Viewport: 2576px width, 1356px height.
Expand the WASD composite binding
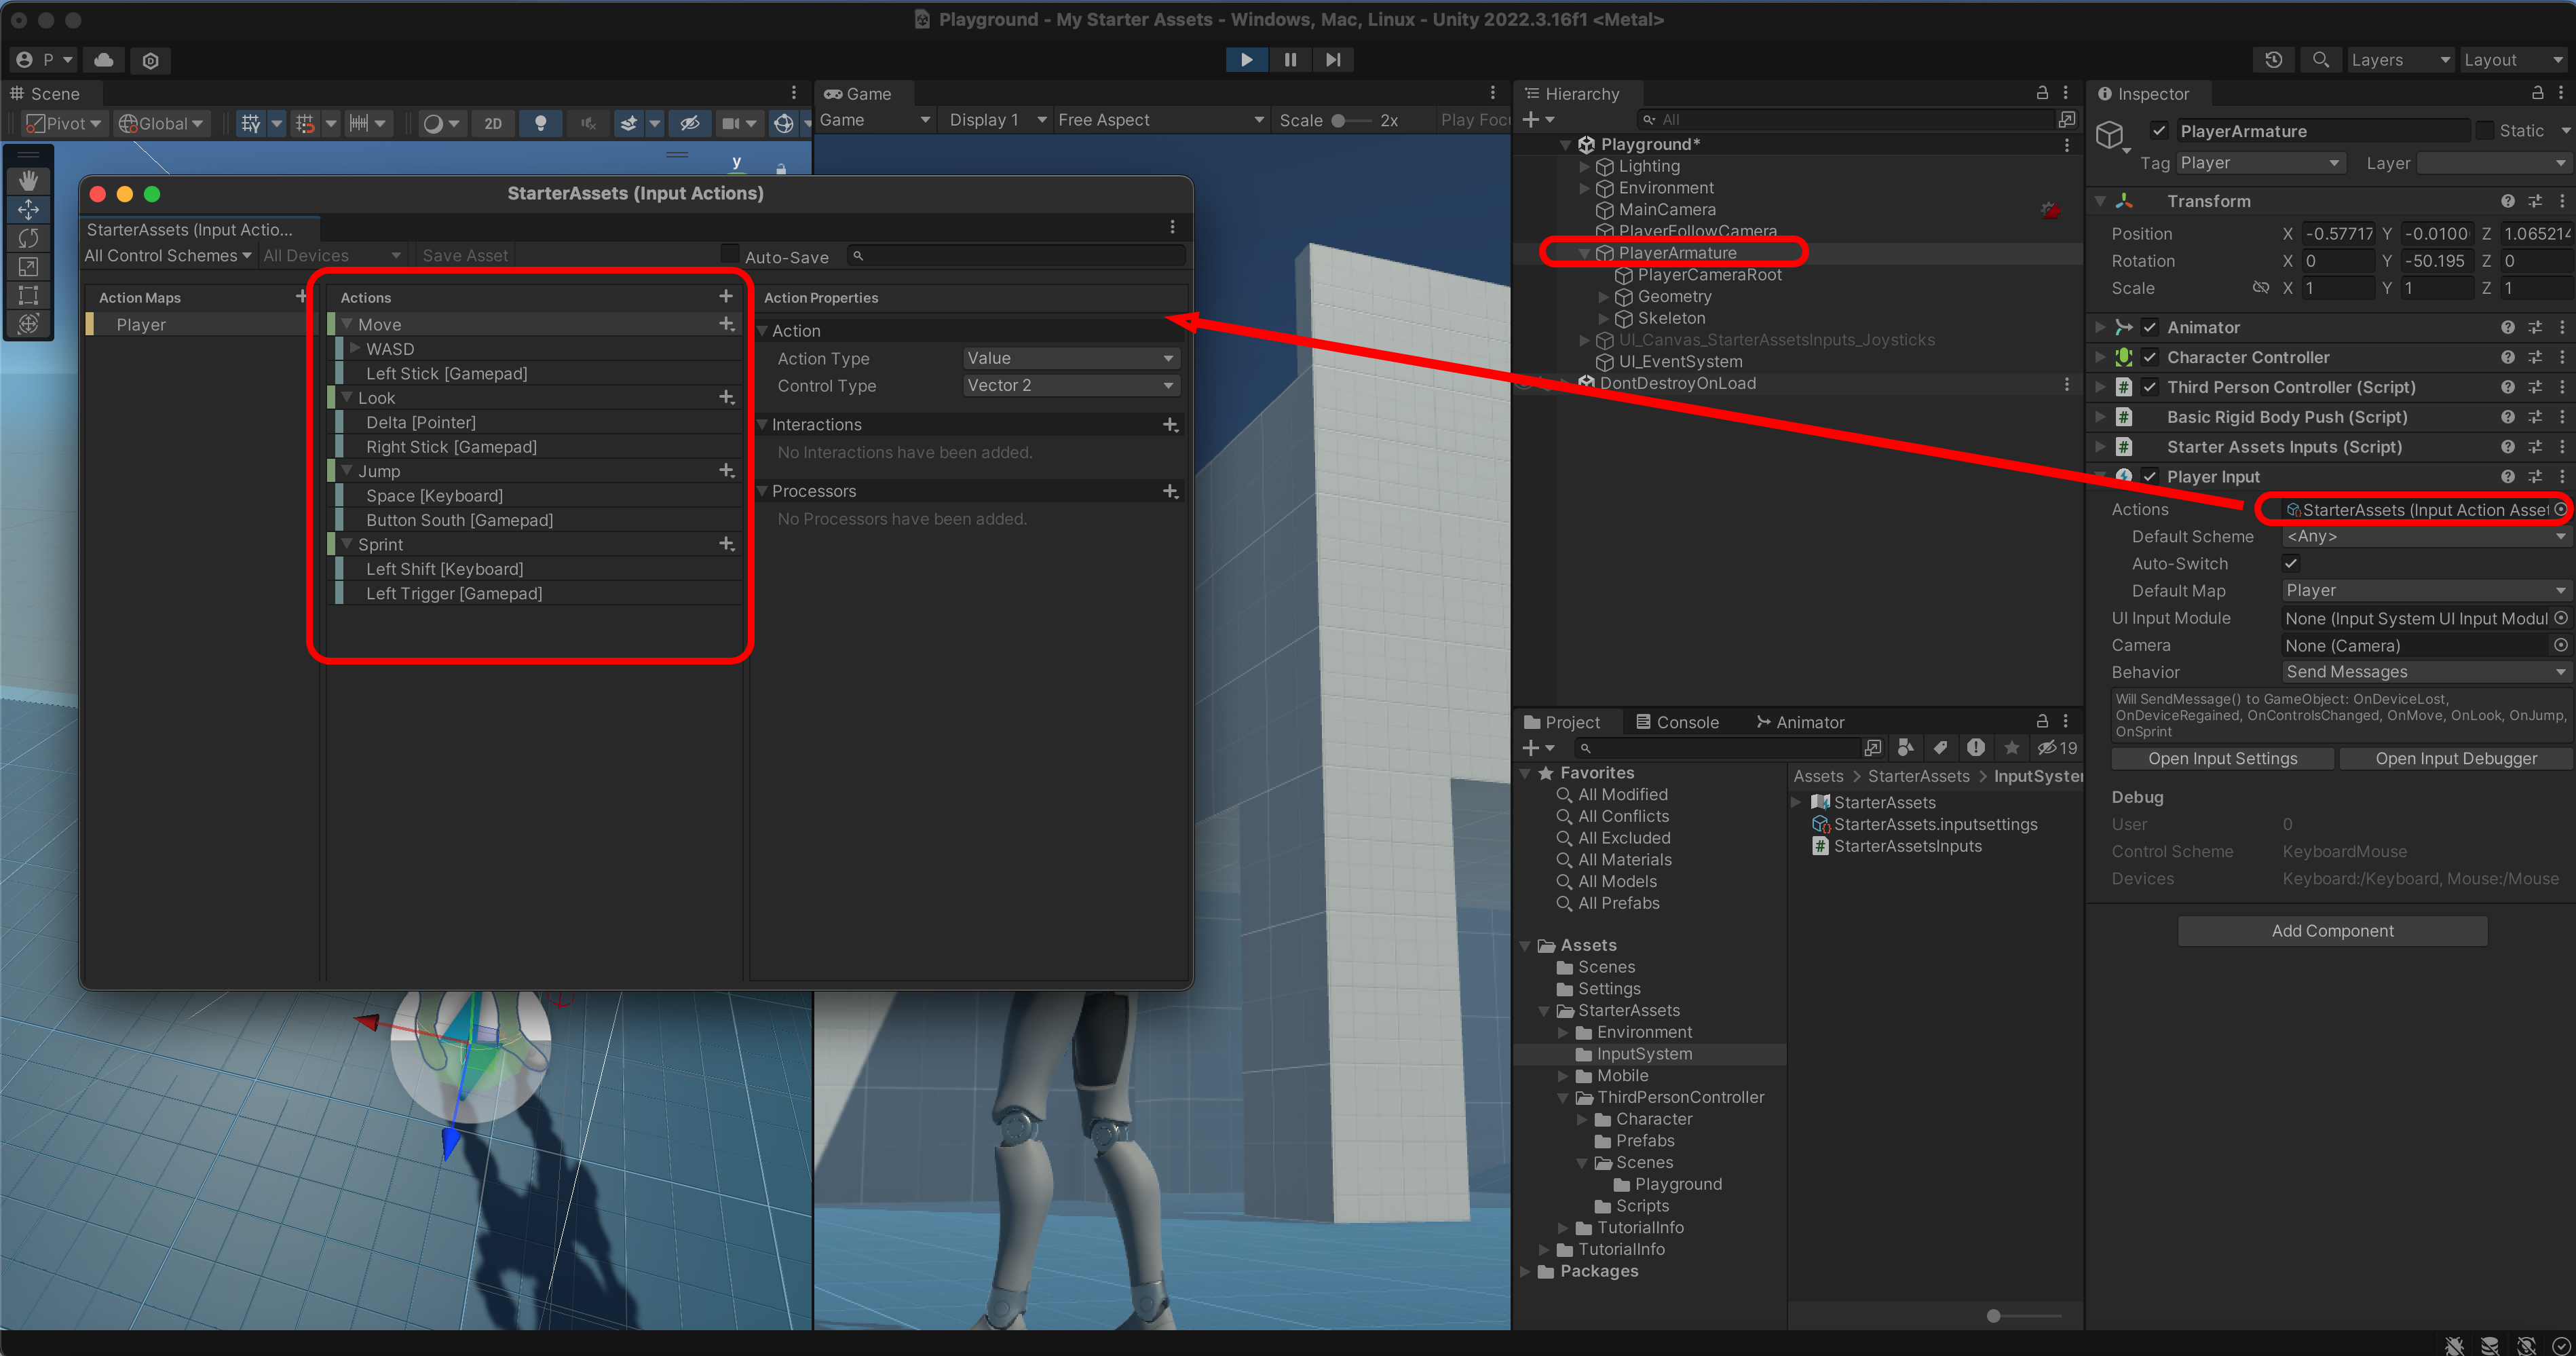tap(355, 349)
